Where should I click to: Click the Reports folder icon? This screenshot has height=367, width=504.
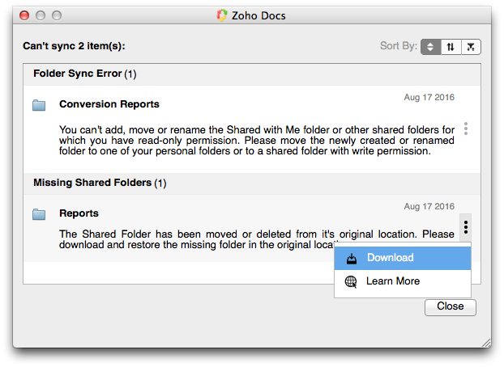pyautogui.click(x=39, y=214)
